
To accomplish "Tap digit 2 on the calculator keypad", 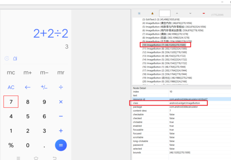I will [28, 131].
